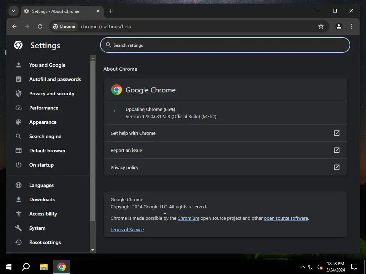This screenshot has width=366, height=274.
Task: Click the Updating Chrome (66%) status text
Action: coord(150,109)
